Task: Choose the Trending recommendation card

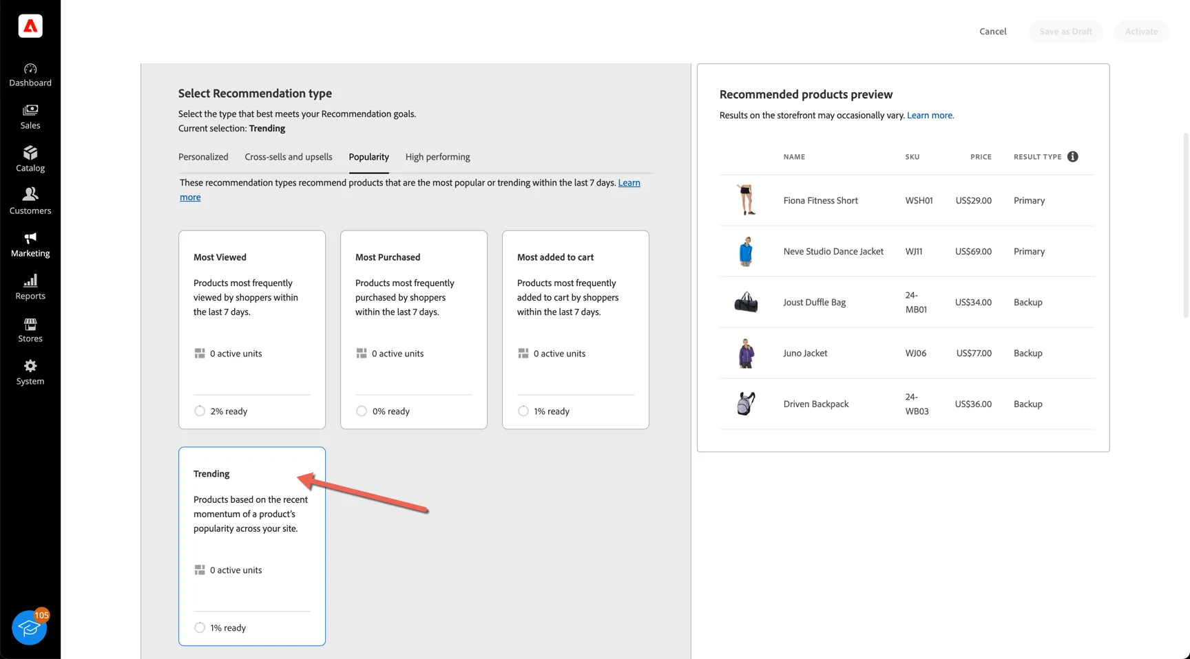Action: point(252,546)
